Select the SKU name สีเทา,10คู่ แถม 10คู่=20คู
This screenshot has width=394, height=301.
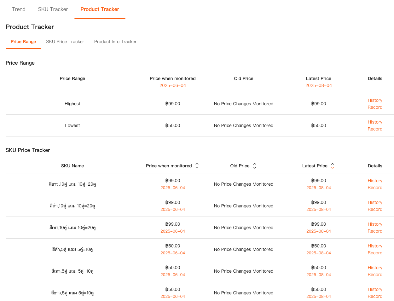point(72,228)
